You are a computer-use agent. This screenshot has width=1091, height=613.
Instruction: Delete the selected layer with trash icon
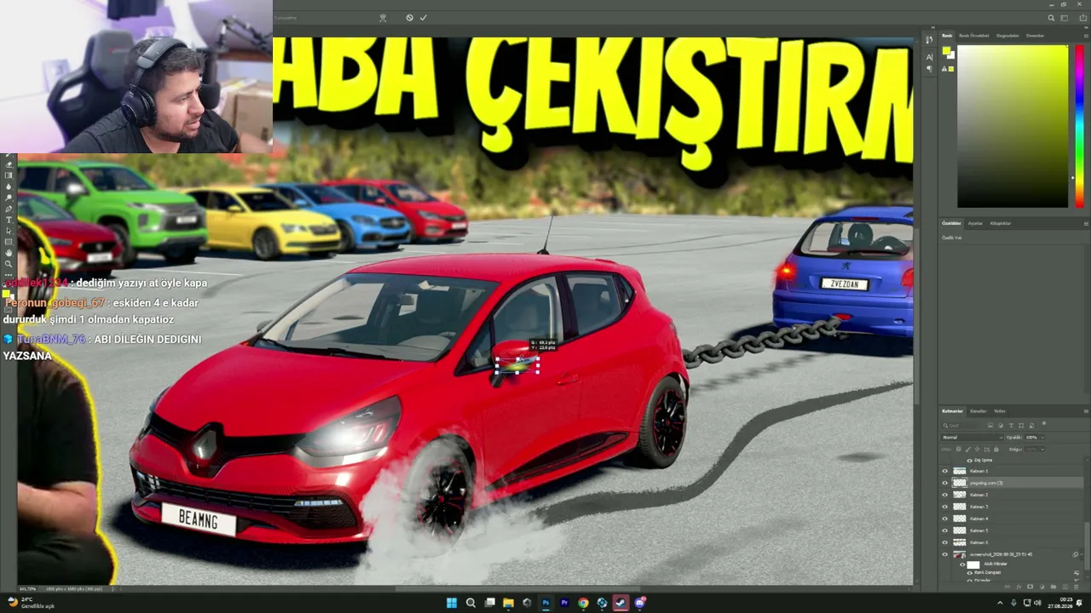pyautogui.click(x=1076, y=586)
